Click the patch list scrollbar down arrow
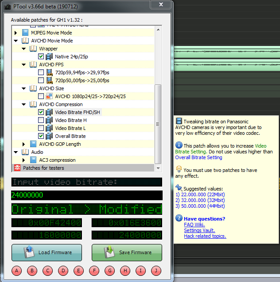Viewport: 280px width, 282px height. point(158,168)
